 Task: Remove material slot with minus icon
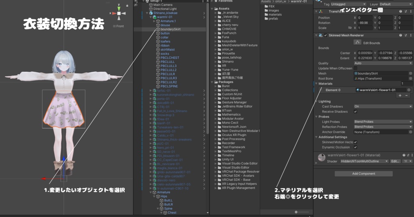coord(407,95)
